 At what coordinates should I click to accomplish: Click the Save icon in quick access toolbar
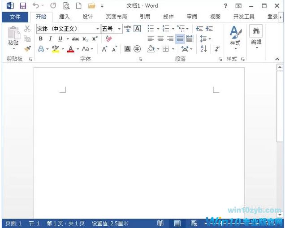[x=22, y=6]
